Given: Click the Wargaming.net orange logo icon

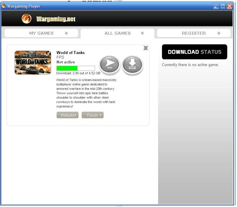Looking at the screenshot, I should (x=26, y=19).
